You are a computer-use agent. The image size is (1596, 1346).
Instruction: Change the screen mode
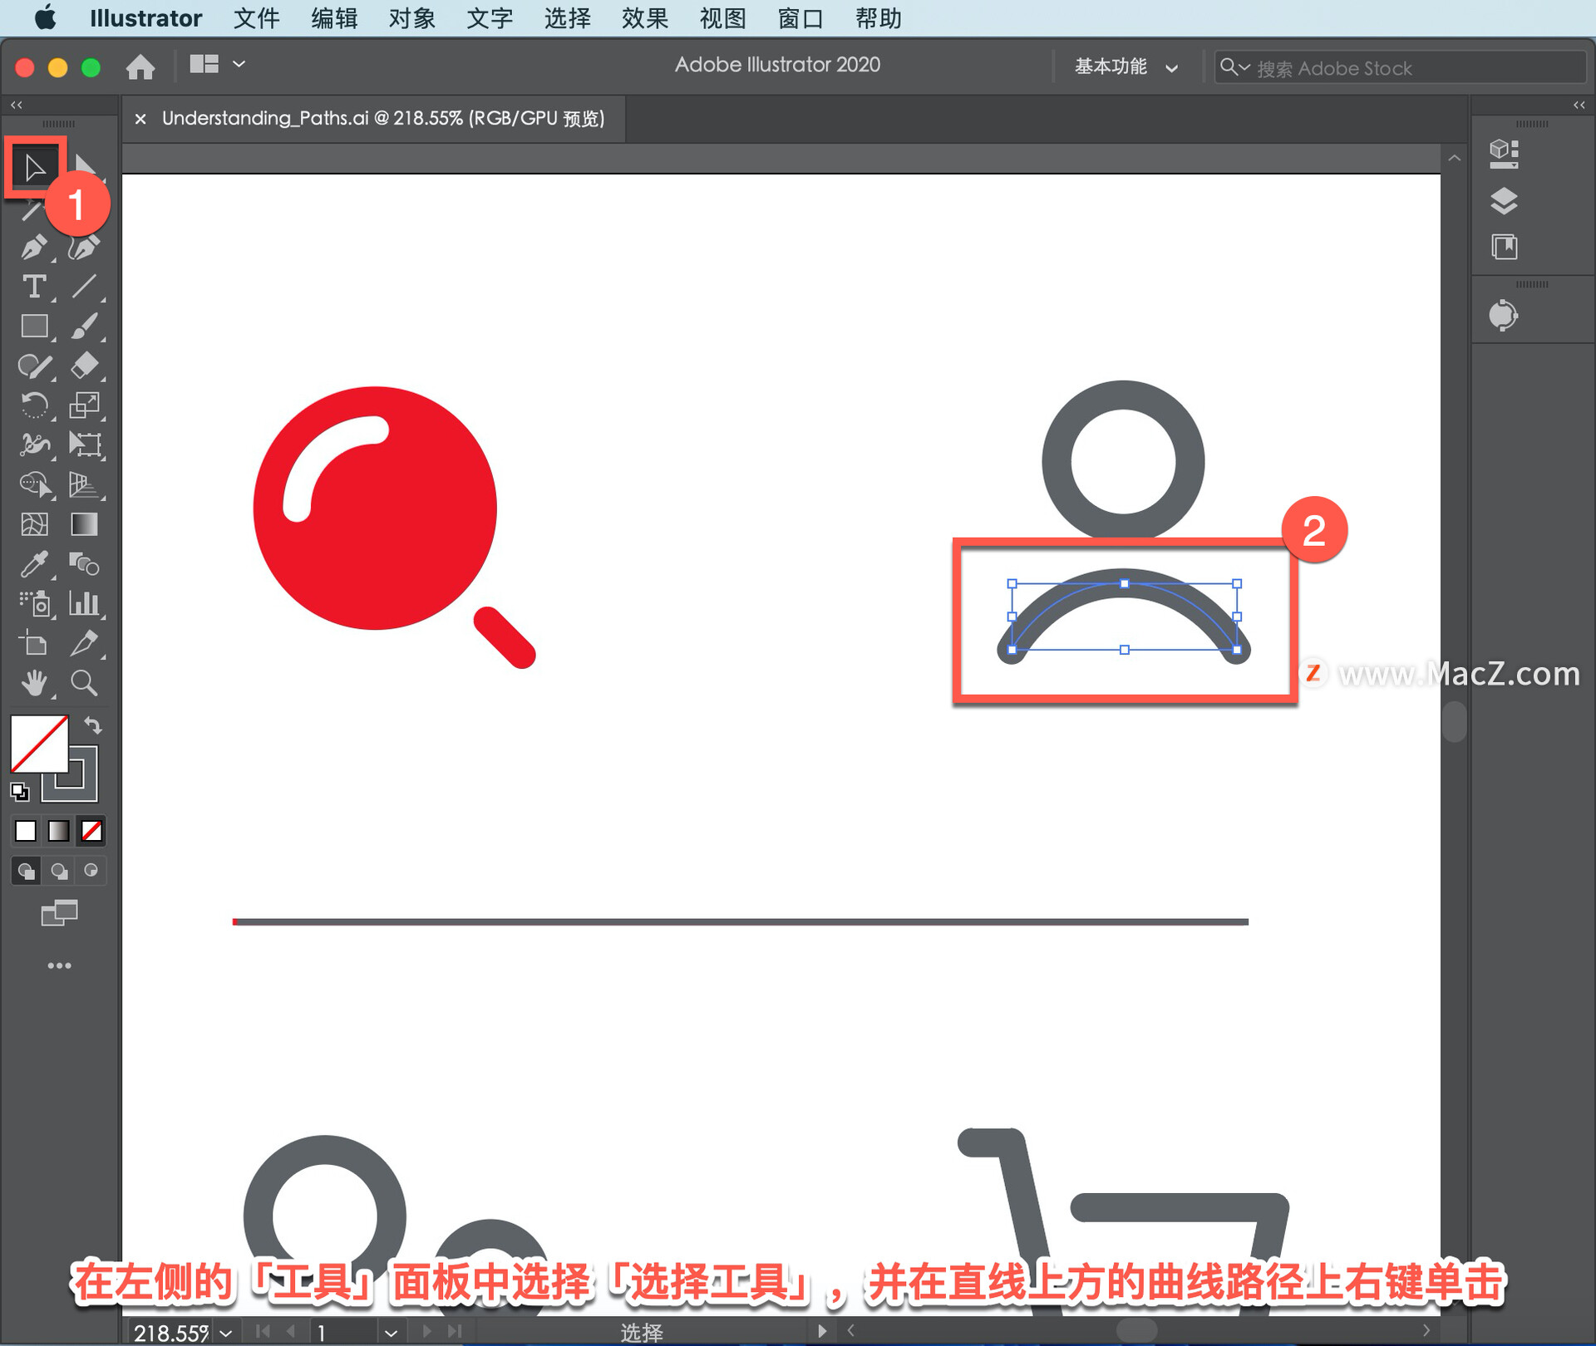[x=59, y=913]
